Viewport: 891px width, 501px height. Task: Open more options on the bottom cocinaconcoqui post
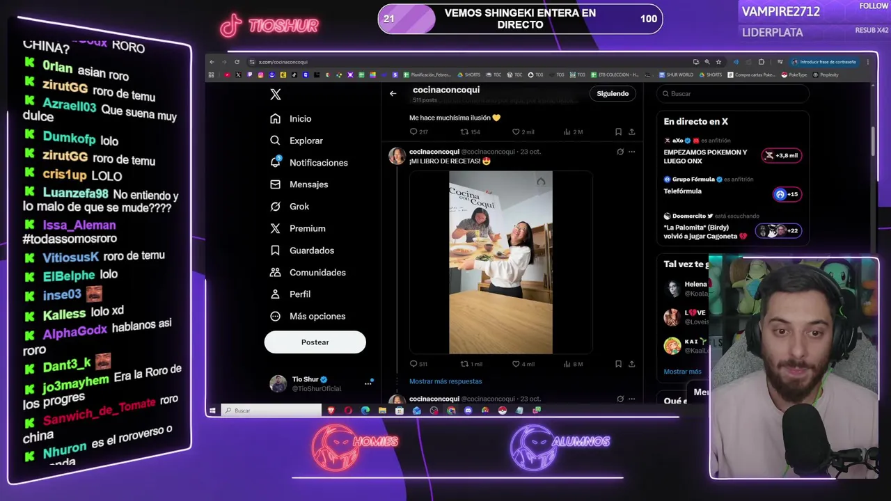631,399
